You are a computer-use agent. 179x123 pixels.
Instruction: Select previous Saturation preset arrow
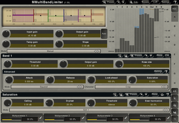141,95
